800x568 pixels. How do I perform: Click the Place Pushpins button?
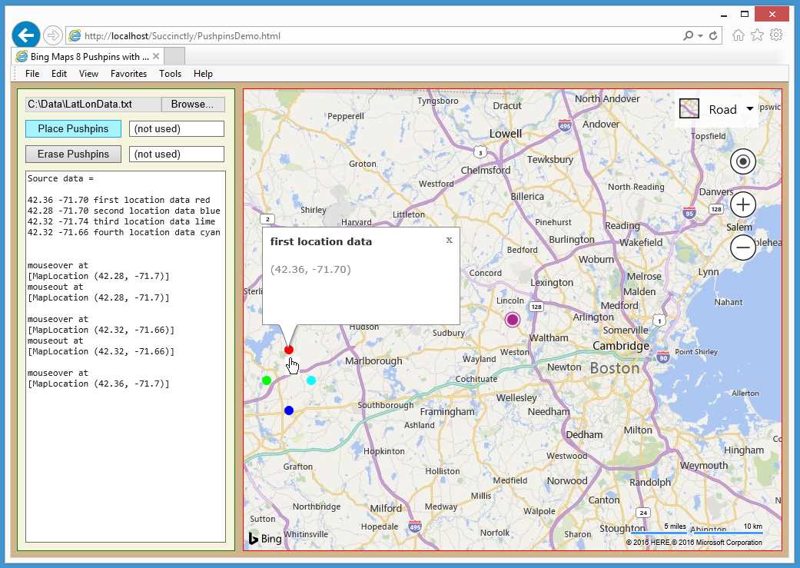coord(74,128)
